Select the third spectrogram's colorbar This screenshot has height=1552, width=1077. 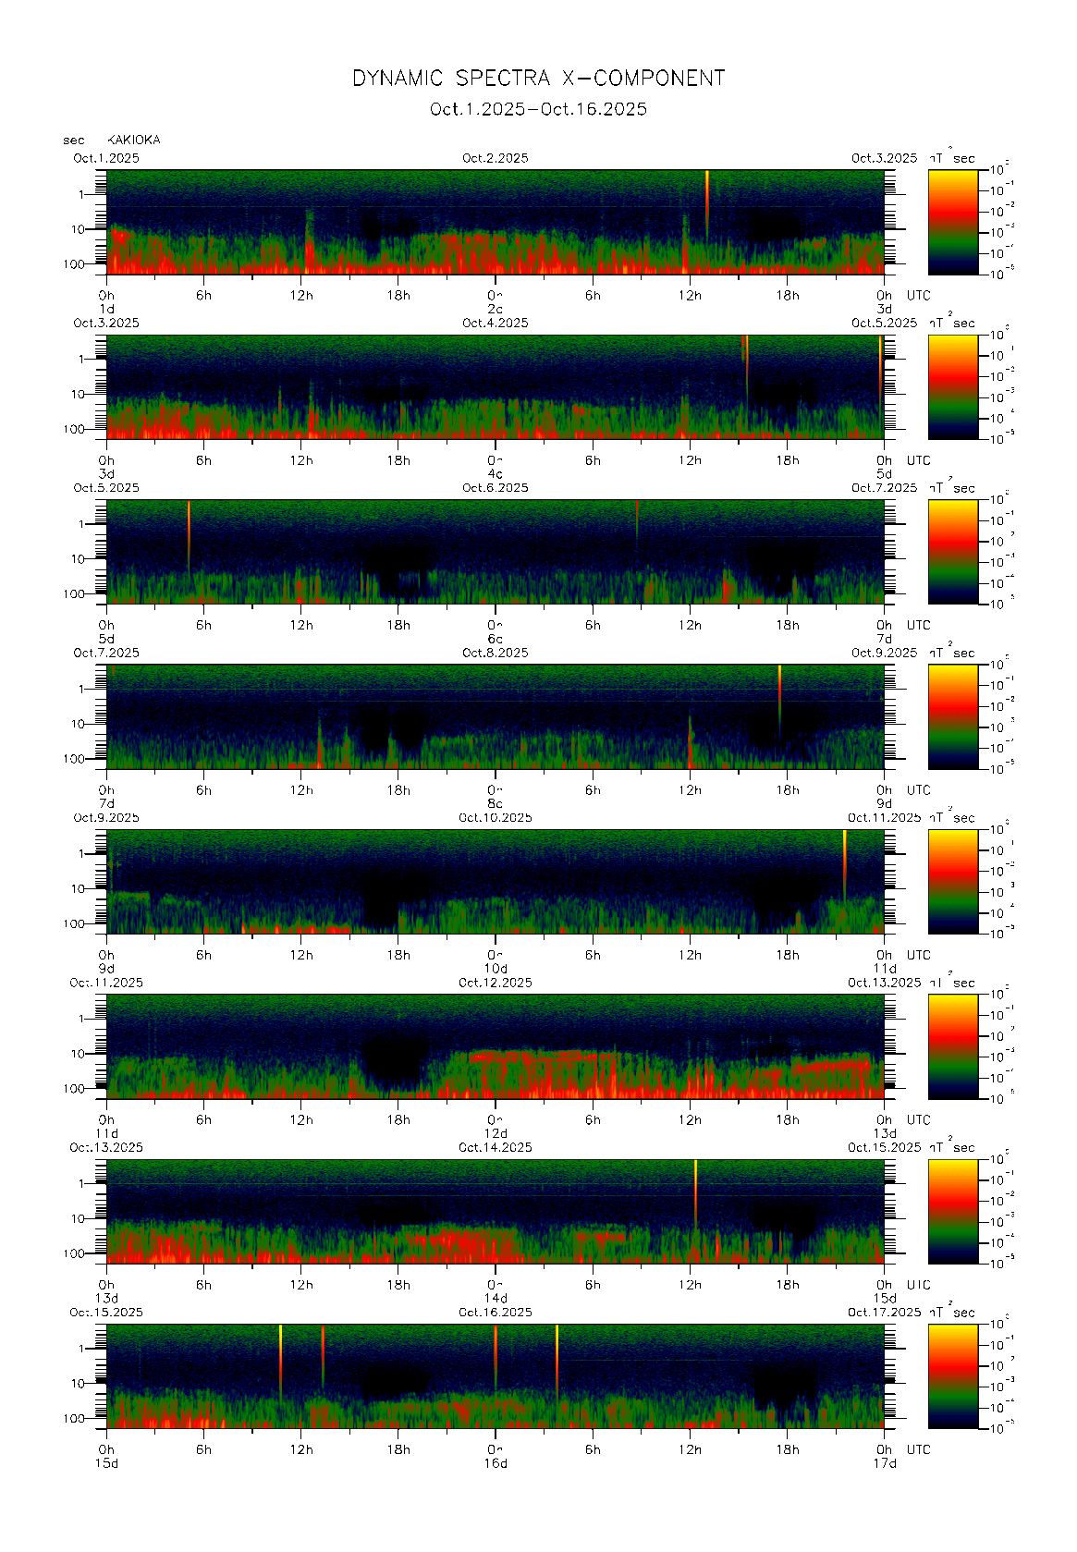point(952,551)
